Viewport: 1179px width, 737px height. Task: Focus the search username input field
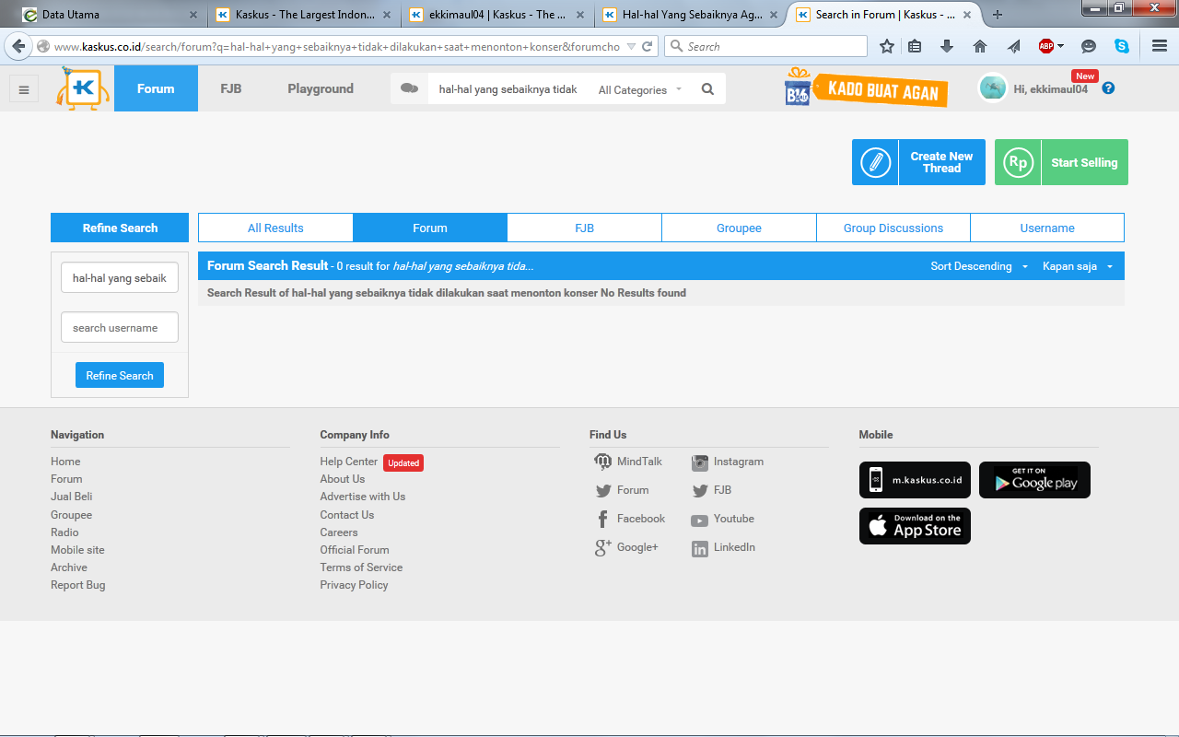tap(120, 327)
